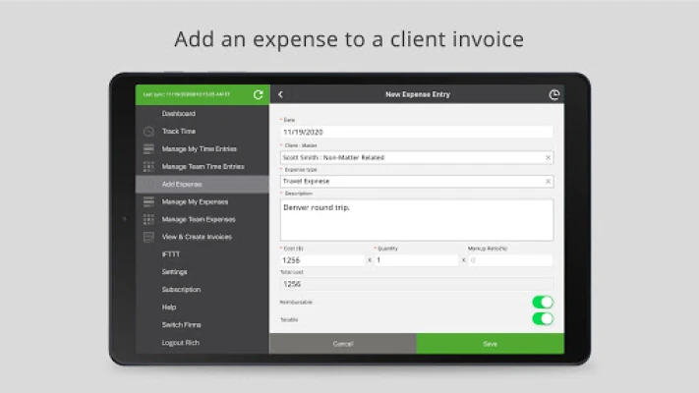Screen dimensions: 699x393
Task: Select Settings in the side menu
Action: (x=174, y=272)
